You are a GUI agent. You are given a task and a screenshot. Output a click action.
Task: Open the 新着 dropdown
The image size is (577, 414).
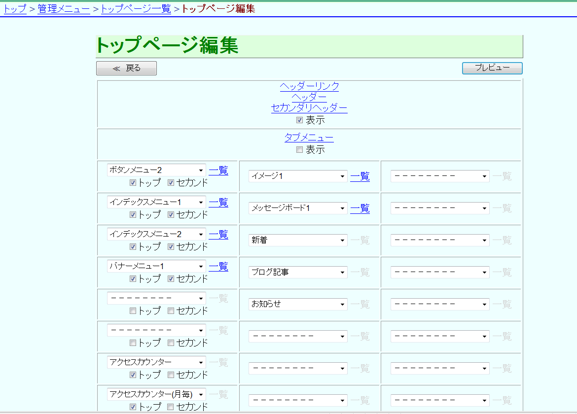pyautogui.click(x=298, y=240)
